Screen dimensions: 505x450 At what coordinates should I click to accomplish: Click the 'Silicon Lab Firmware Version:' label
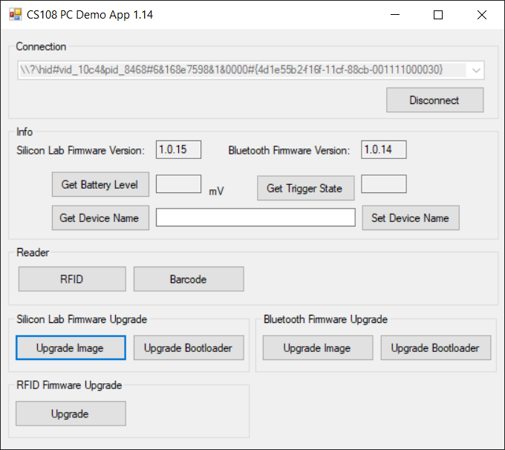[80, 151]
